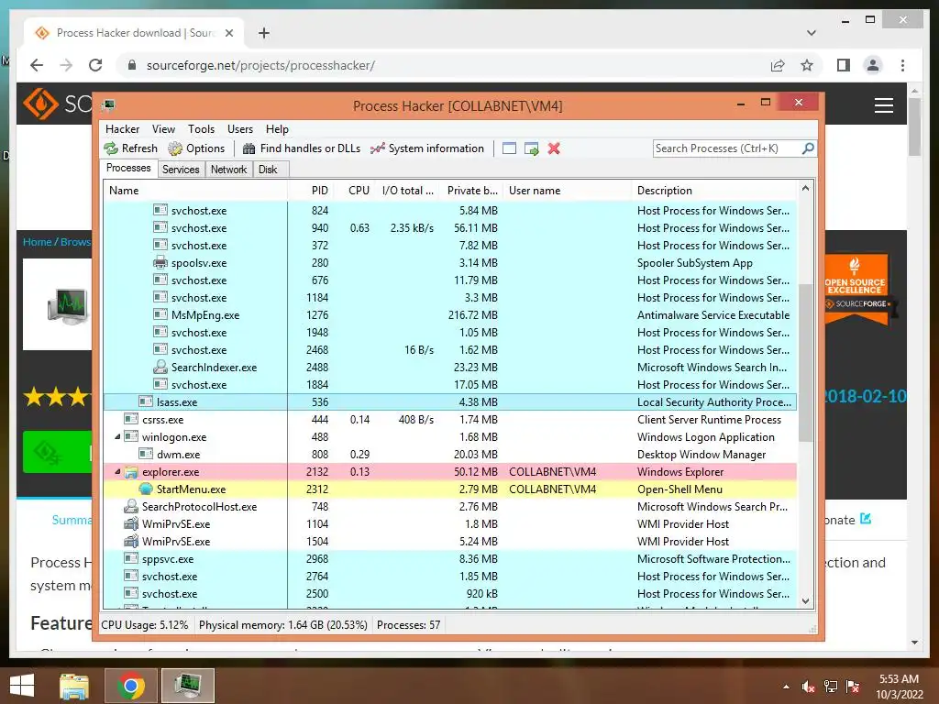Image resolution: width=939 pixels, height=704 pixels.
Task: Open the Chrome tab search chevron
Action: [x=812, y=33]
